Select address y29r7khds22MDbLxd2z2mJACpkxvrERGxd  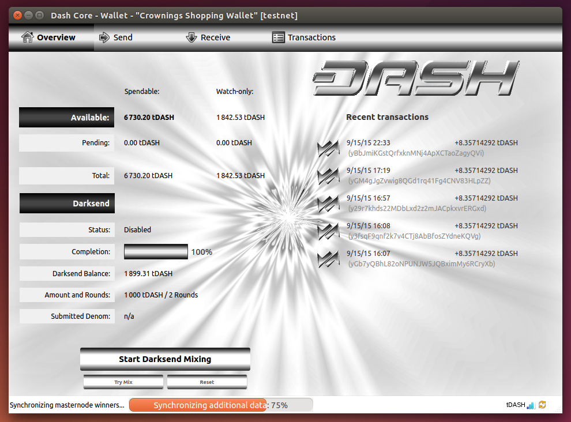(418, 209)
